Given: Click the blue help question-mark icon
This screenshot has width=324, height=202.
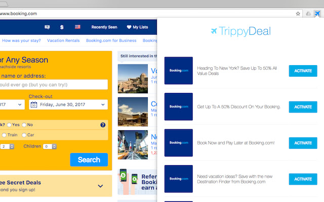Looking at the screenshot, I should point(103,125).
